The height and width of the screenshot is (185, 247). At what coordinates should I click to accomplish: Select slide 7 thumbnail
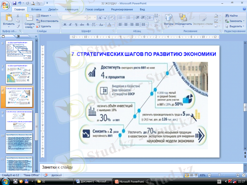click(19, 74)
